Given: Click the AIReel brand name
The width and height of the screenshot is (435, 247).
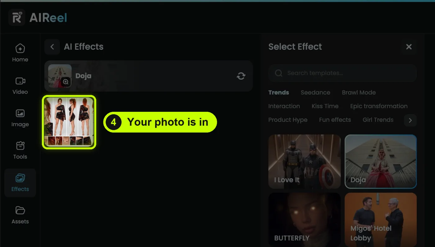Looking at the screenshot, I should (48, 18).
